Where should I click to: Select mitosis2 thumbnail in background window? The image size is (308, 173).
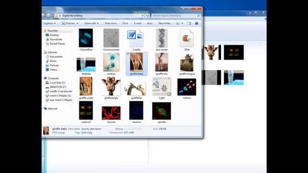[x=234, y=52]
